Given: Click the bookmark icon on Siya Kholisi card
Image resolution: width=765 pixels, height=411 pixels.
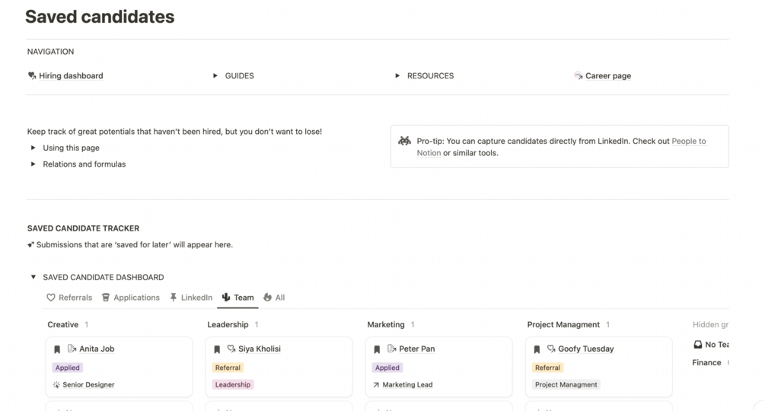Looking at the screenshot, I should point(217,349).
